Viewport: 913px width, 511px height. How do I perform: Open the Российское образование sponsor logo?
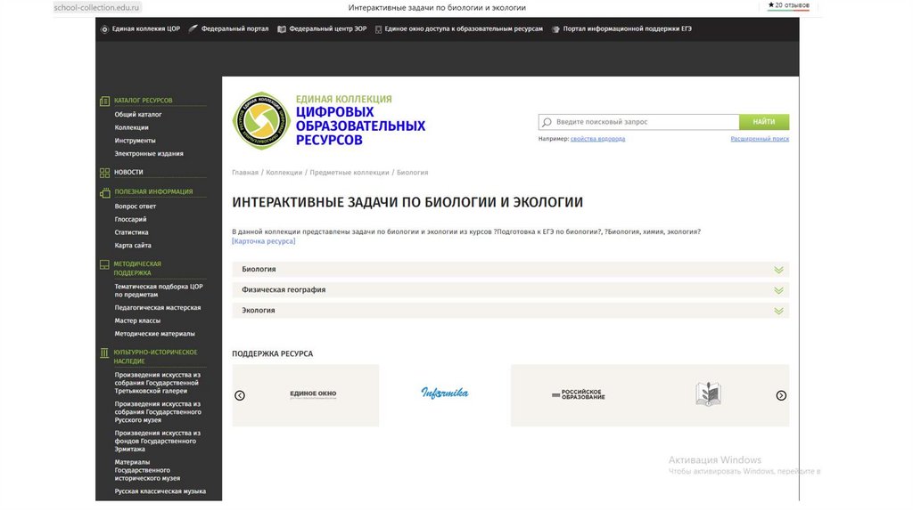click(578, 394)
